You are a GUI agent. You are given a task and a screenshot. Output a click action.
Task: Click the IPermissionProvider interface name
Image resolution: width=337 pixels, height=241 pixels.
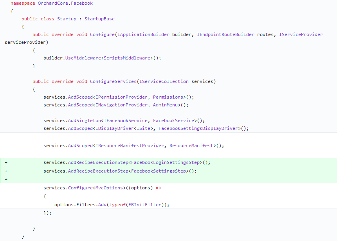[121, 97]
